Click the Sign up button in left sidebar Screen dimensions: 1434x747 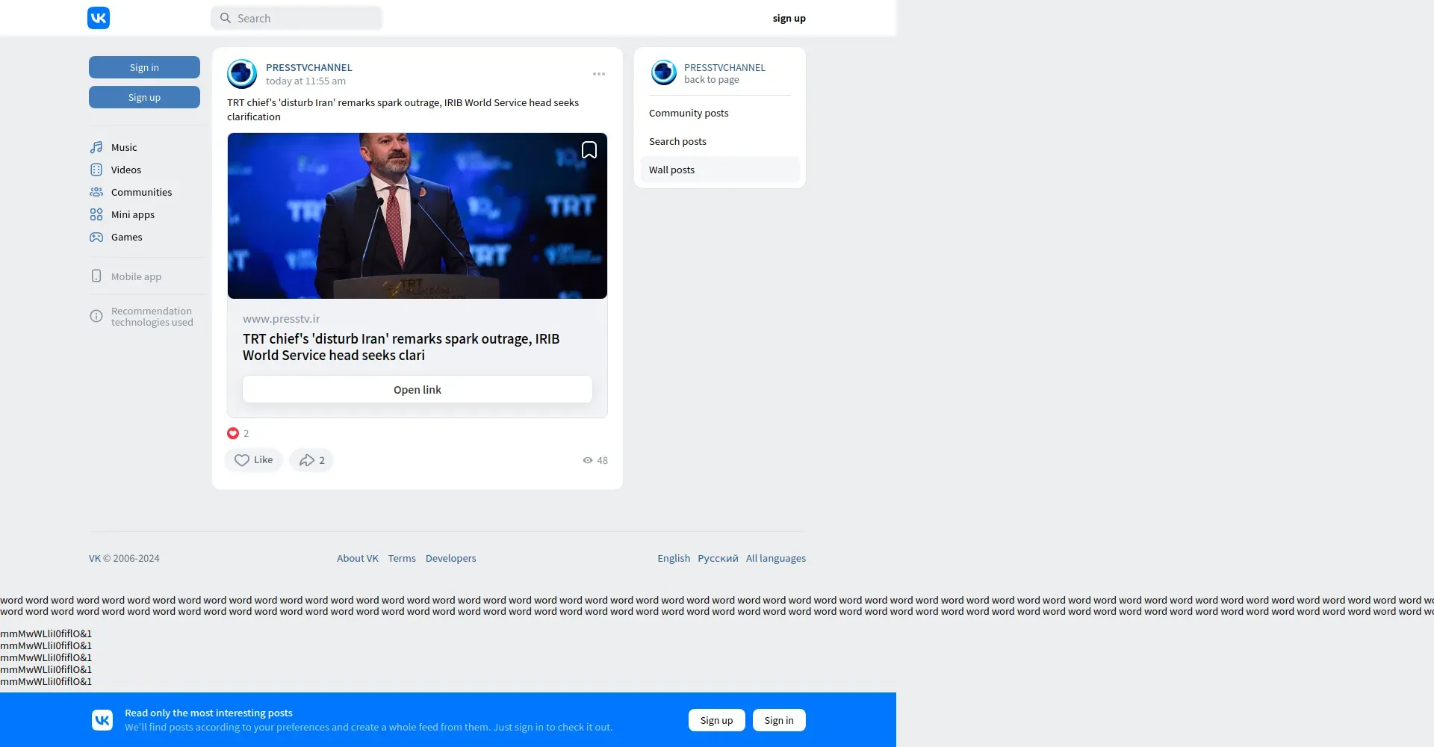(x=144, y=97)
